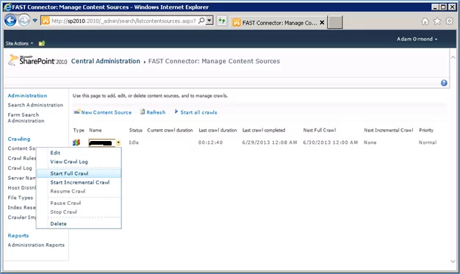Click the Refresh page icon
The image size is (460, 274).
(x=143, y=112)
